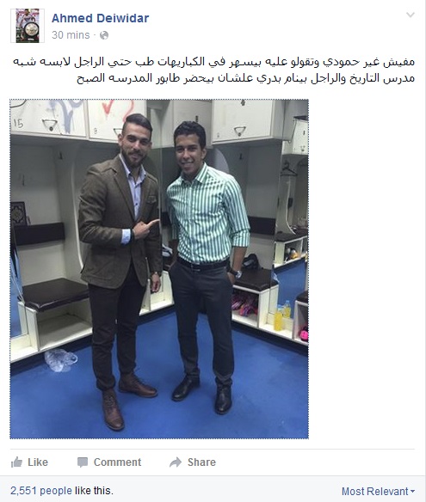Click the caret arrow beside Most Relevant
The height and width of the screenshot is (502, 426).
tap(412, 491)
